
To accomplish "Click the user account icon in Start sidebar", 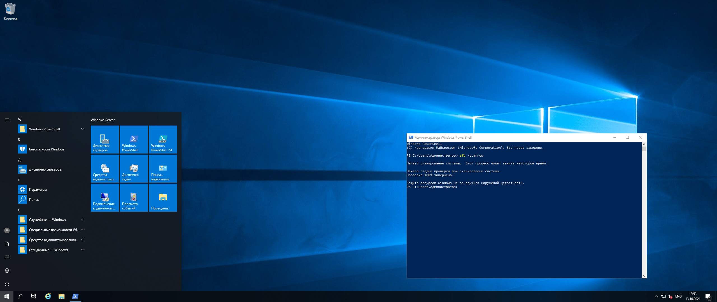I will pos(7,230).
